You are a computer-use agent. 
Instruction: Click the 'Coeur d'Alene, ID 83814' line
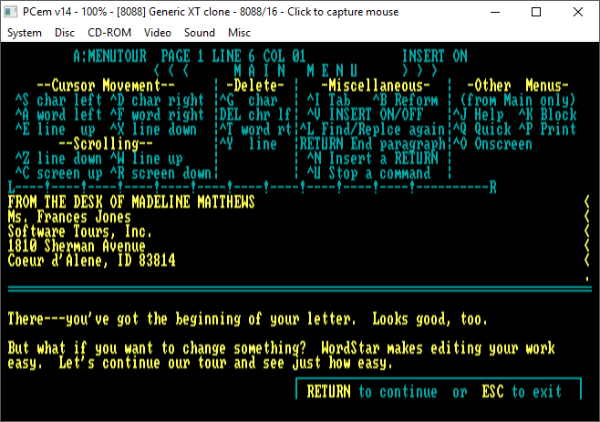coord(91,261)
